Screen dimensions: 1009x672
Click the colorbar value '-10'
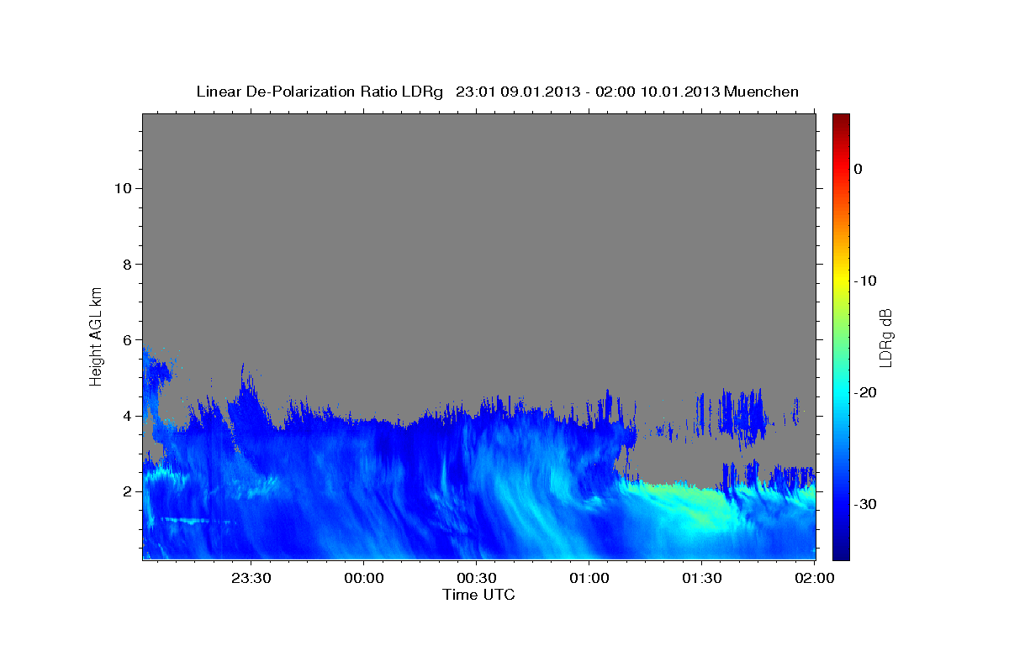point(864,281)
